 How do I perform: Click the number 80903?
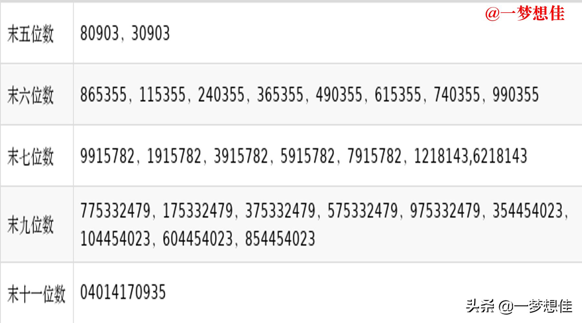tap(99, 33)
